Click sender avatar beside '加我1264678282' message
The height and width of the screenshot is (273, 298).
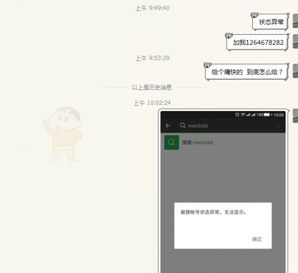coord(296,41)
